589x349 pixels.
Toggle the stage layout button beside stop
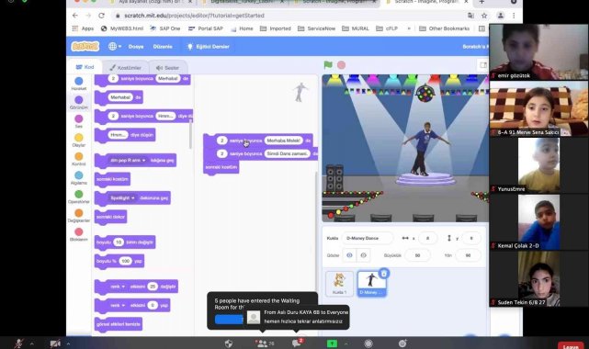pos(483,65)
